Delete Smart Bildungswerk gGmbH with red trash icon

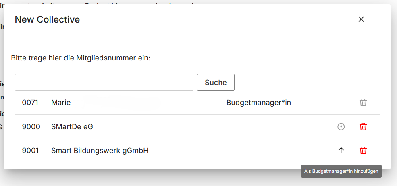click(363, 150)
